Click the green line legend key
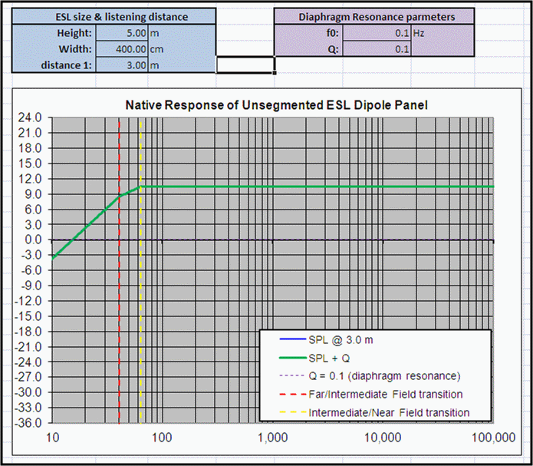The height and width of the screenshot is (466, 533). pyautogui.click(x=293, y=358)
